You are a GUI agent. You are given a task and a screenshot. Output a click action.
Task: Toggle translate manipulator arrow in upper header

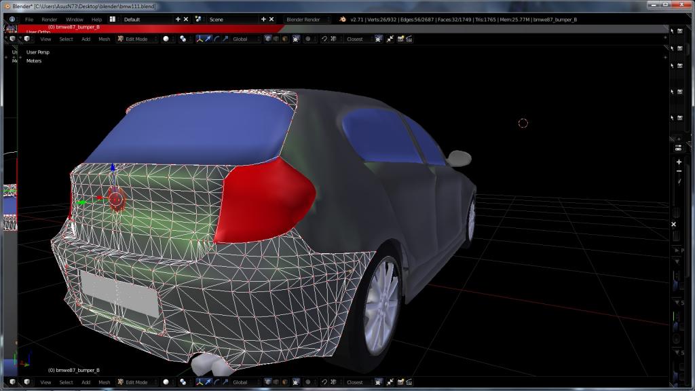pos(208,39)
